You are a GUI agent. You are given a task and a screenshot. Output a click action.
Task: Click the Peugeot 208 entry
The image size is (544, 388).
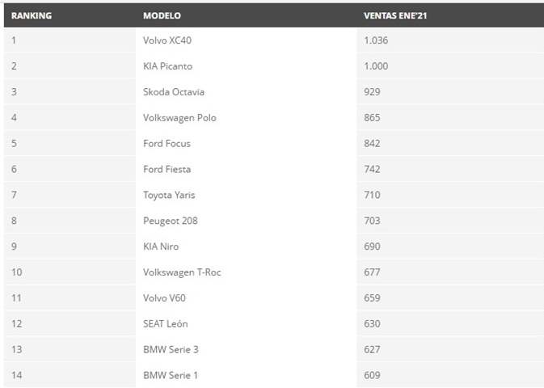[x=170, y=221]
